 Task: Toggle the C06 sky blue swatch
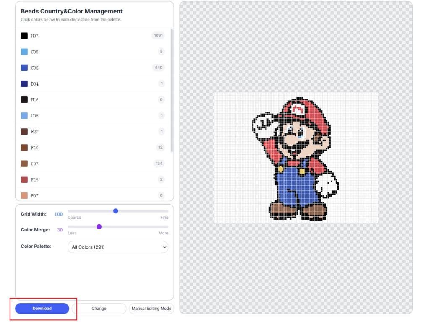(24, 116)
